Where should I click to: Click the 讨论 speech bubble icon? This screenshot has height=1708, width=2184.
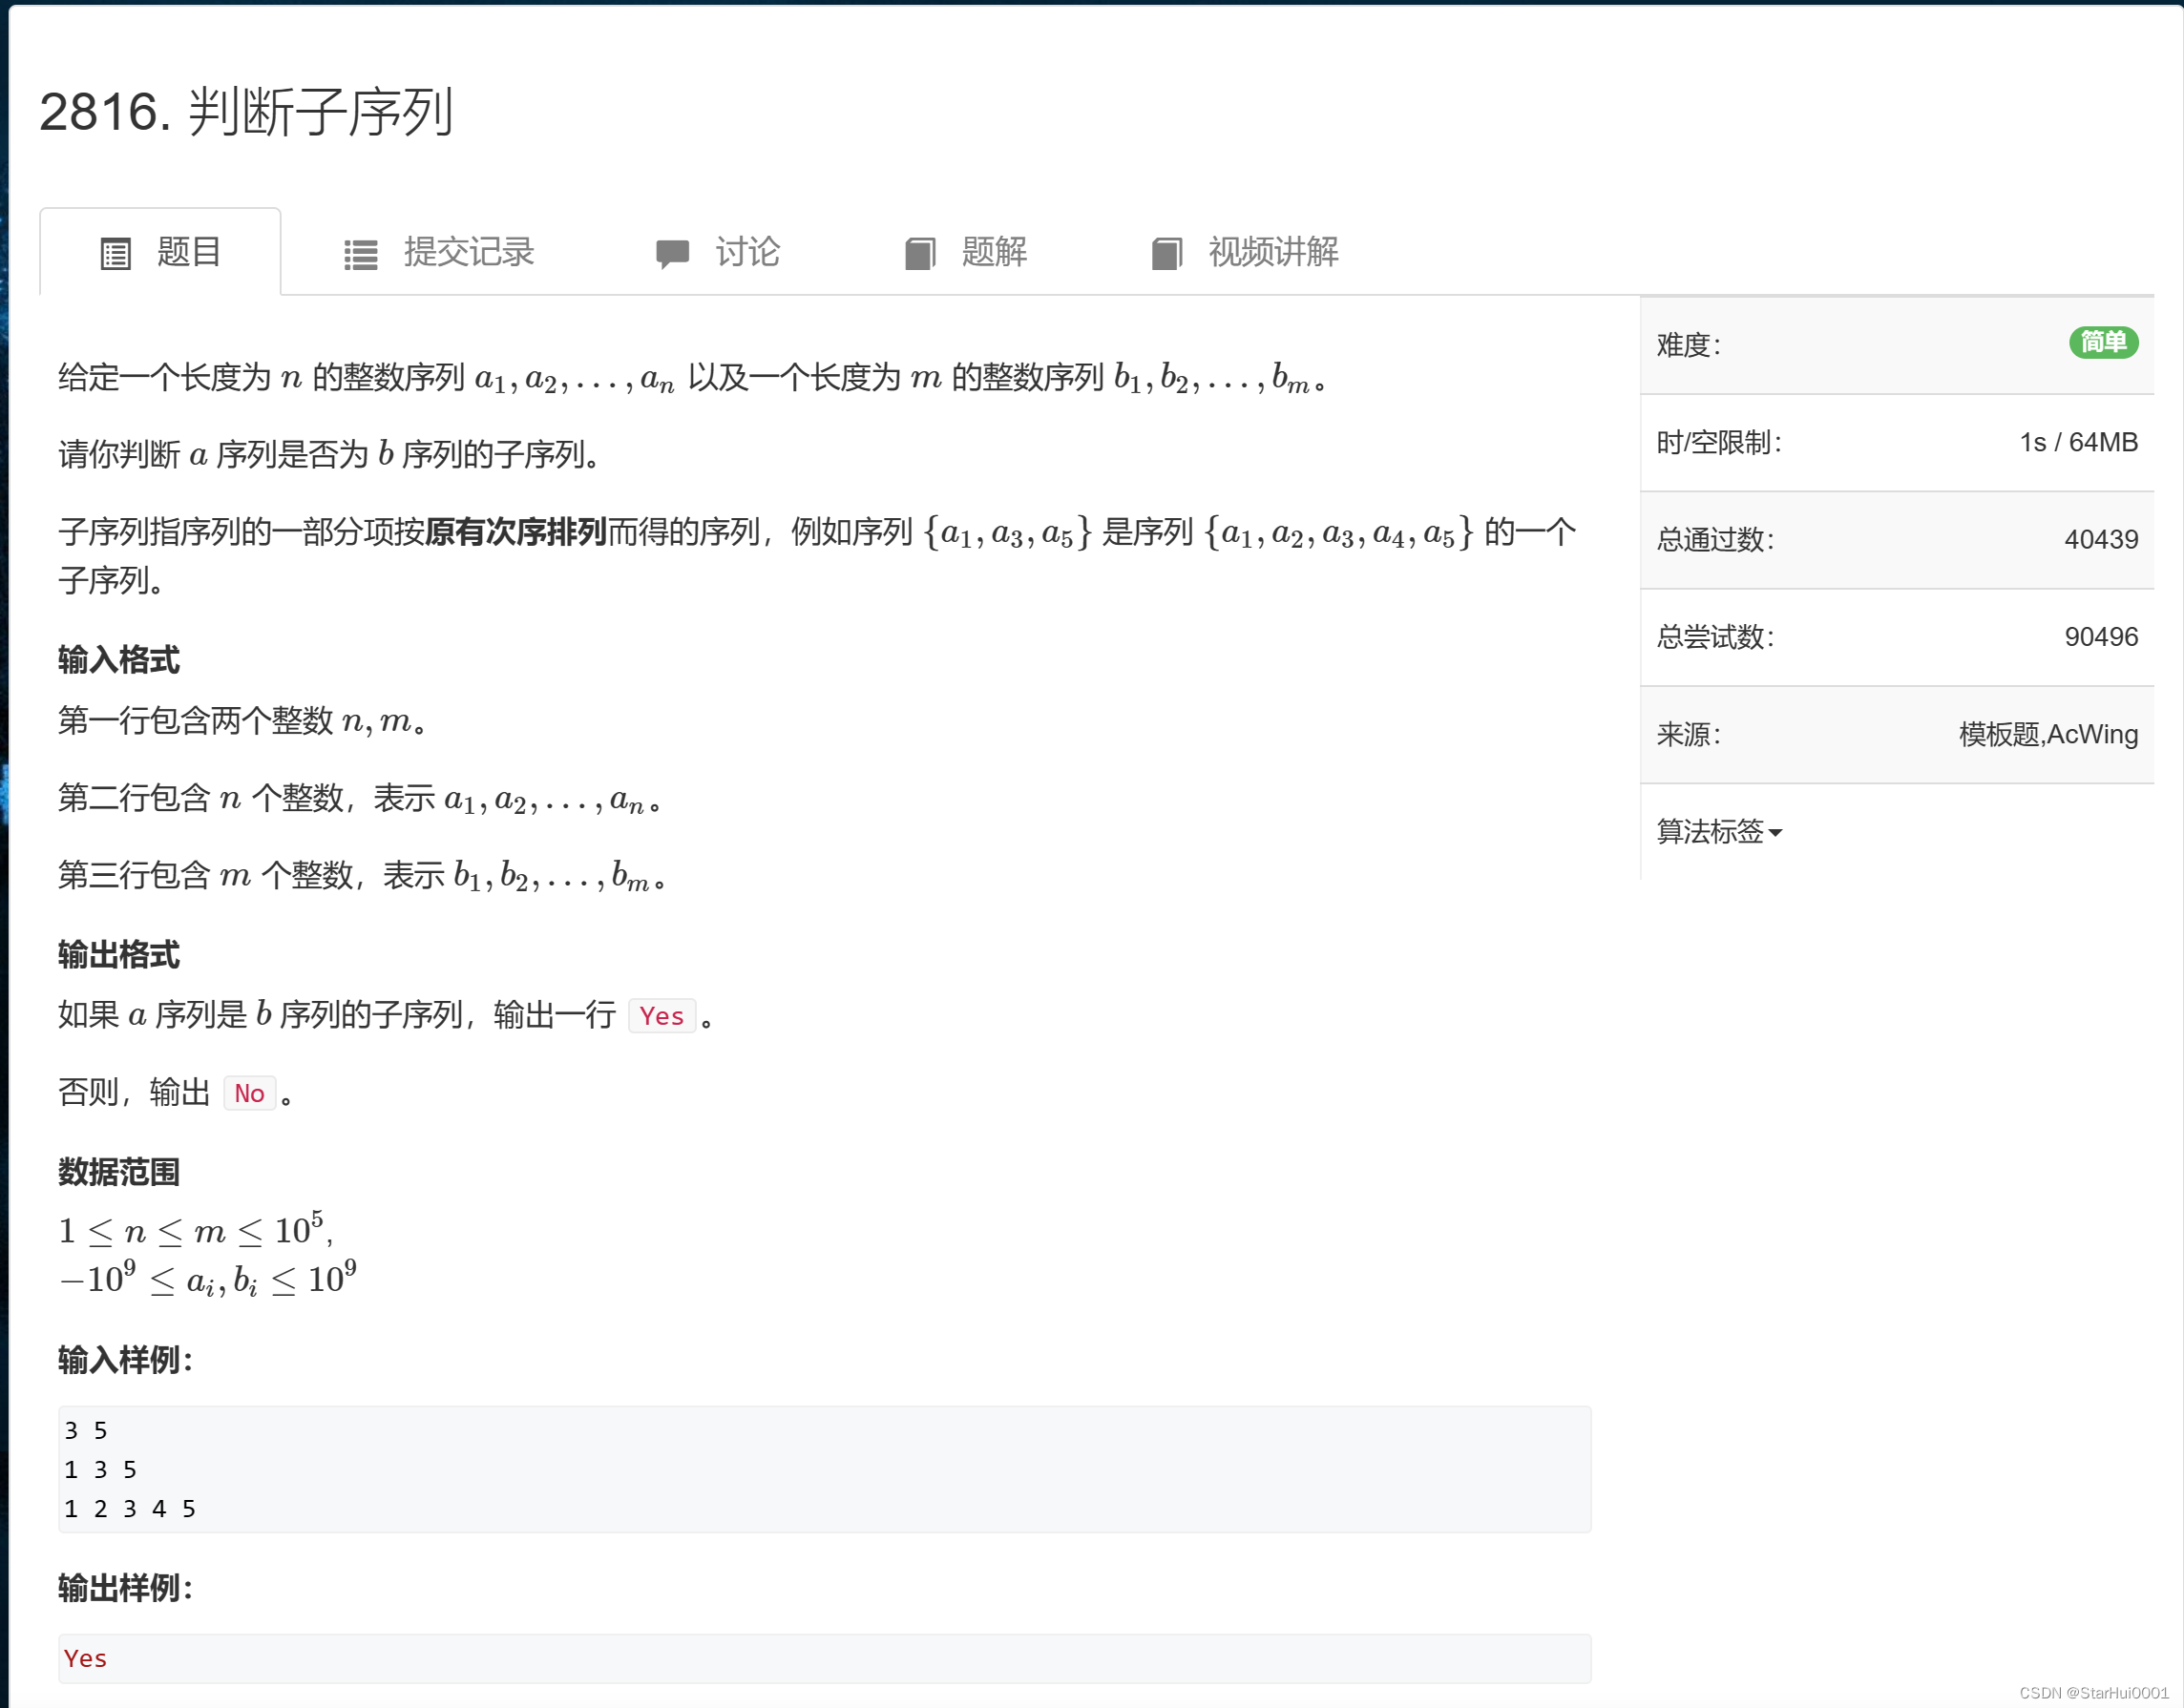tap(672, 254)
